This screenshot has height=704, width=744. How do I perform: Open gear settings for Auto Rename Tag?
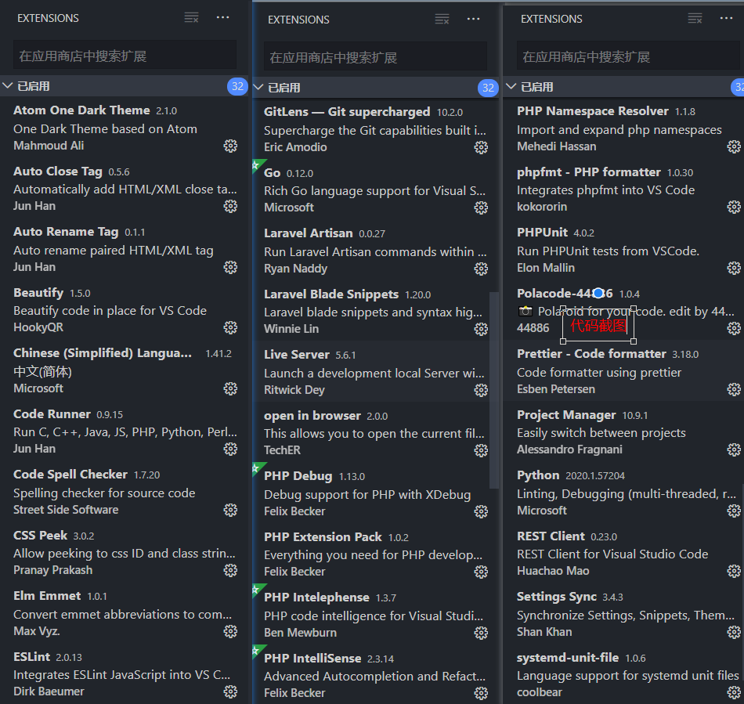pyautogui.click(x=230, y=267)
